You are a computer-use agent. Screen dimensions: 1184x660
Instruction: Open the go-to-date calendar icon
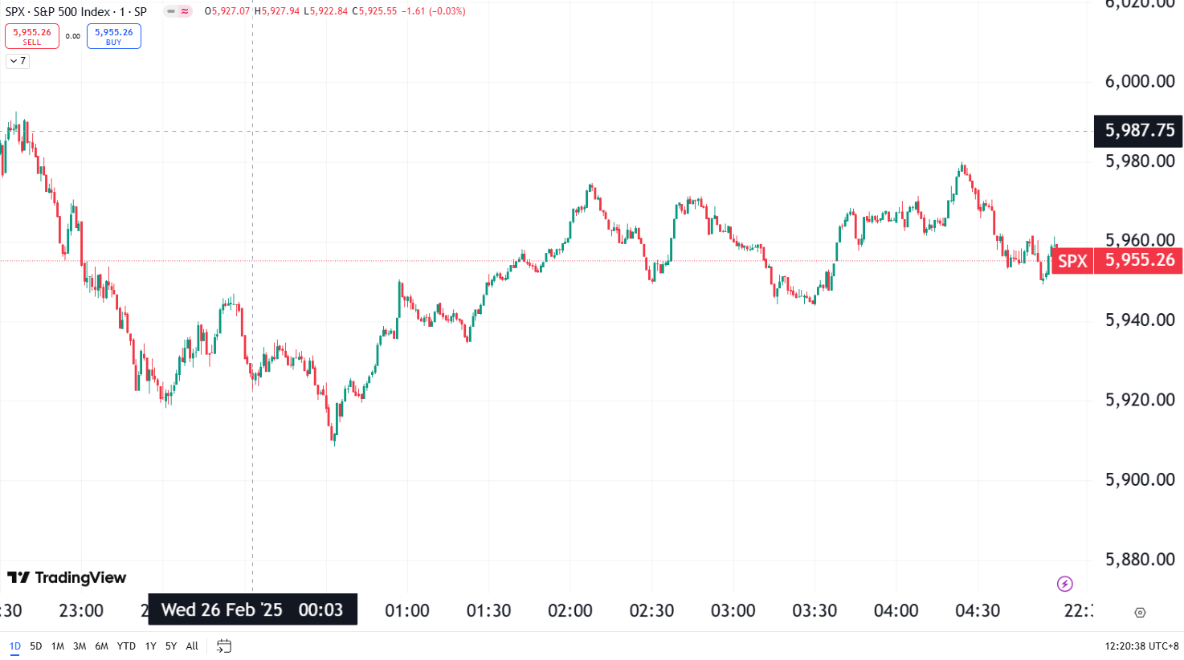pos(224,646)
